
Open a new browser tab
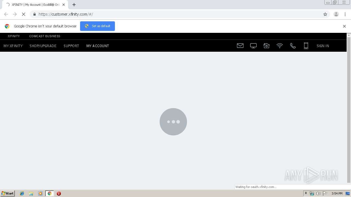click(x=74, y=5)
